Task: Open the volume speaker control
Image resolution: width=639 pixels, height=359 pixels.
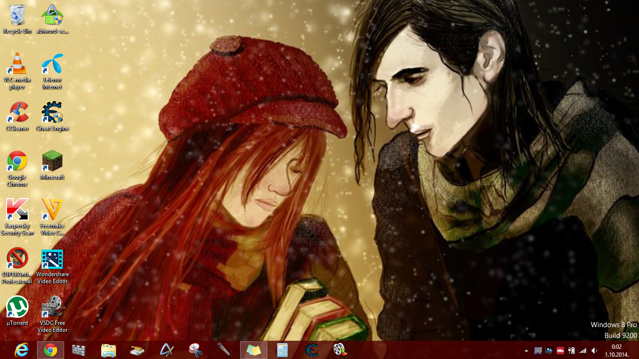Action: pos(595,350)
